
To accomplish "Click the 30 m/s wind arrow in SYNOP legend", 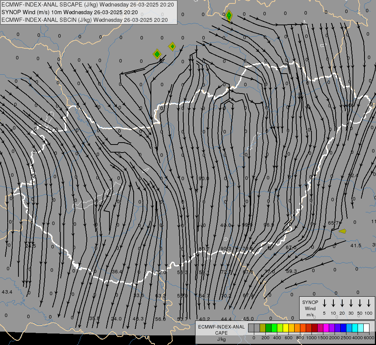I will tap(351, 303).
